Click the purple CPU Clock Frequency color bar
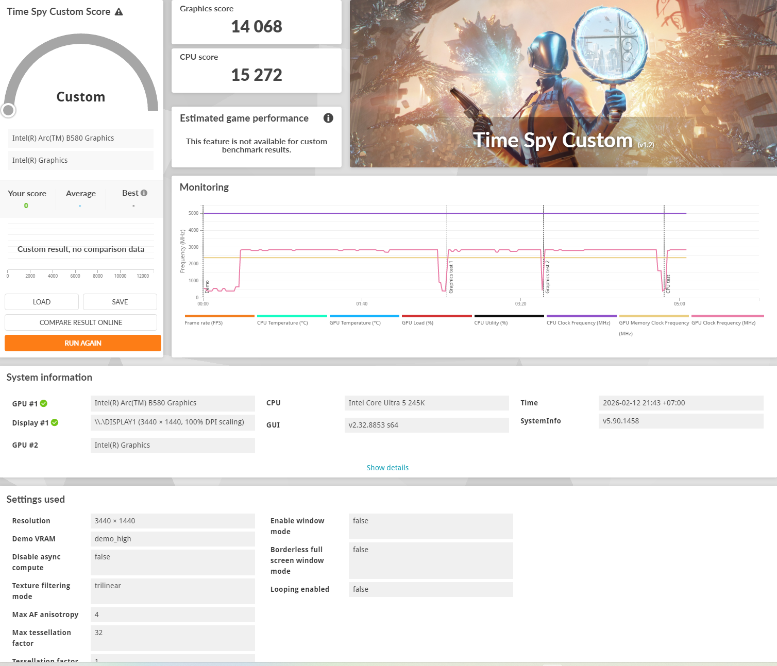 point(581,316)
